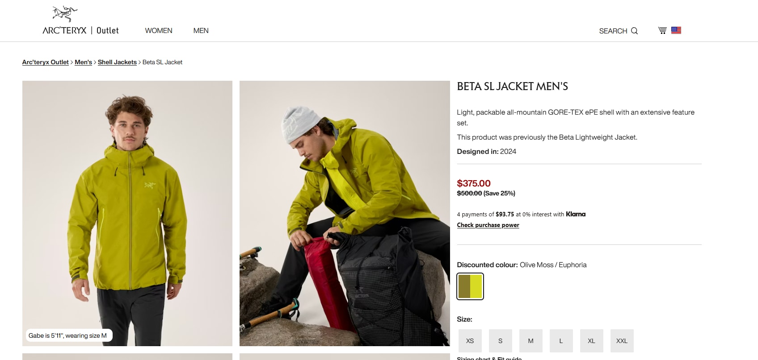Select Olive Moss / Euphoria colour swatch

pos(470,286)
